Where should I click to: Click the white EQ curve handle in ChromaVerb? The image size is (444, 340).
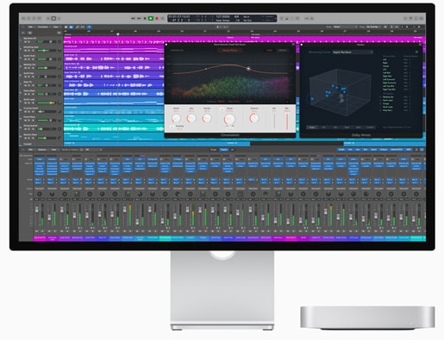(248, 68)
